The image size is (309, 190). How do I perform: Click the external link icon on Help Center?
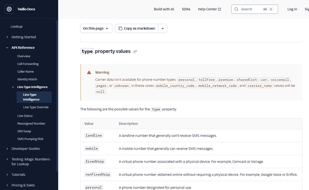pyautogui.click(x=219, y=9)
